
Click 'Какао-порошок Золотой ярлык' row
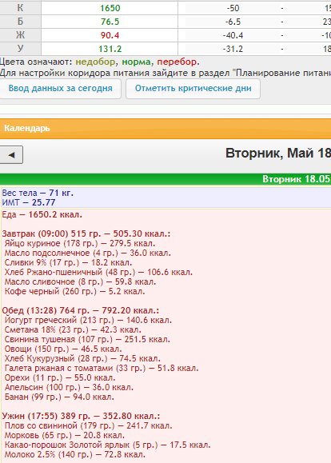(107, 445)
